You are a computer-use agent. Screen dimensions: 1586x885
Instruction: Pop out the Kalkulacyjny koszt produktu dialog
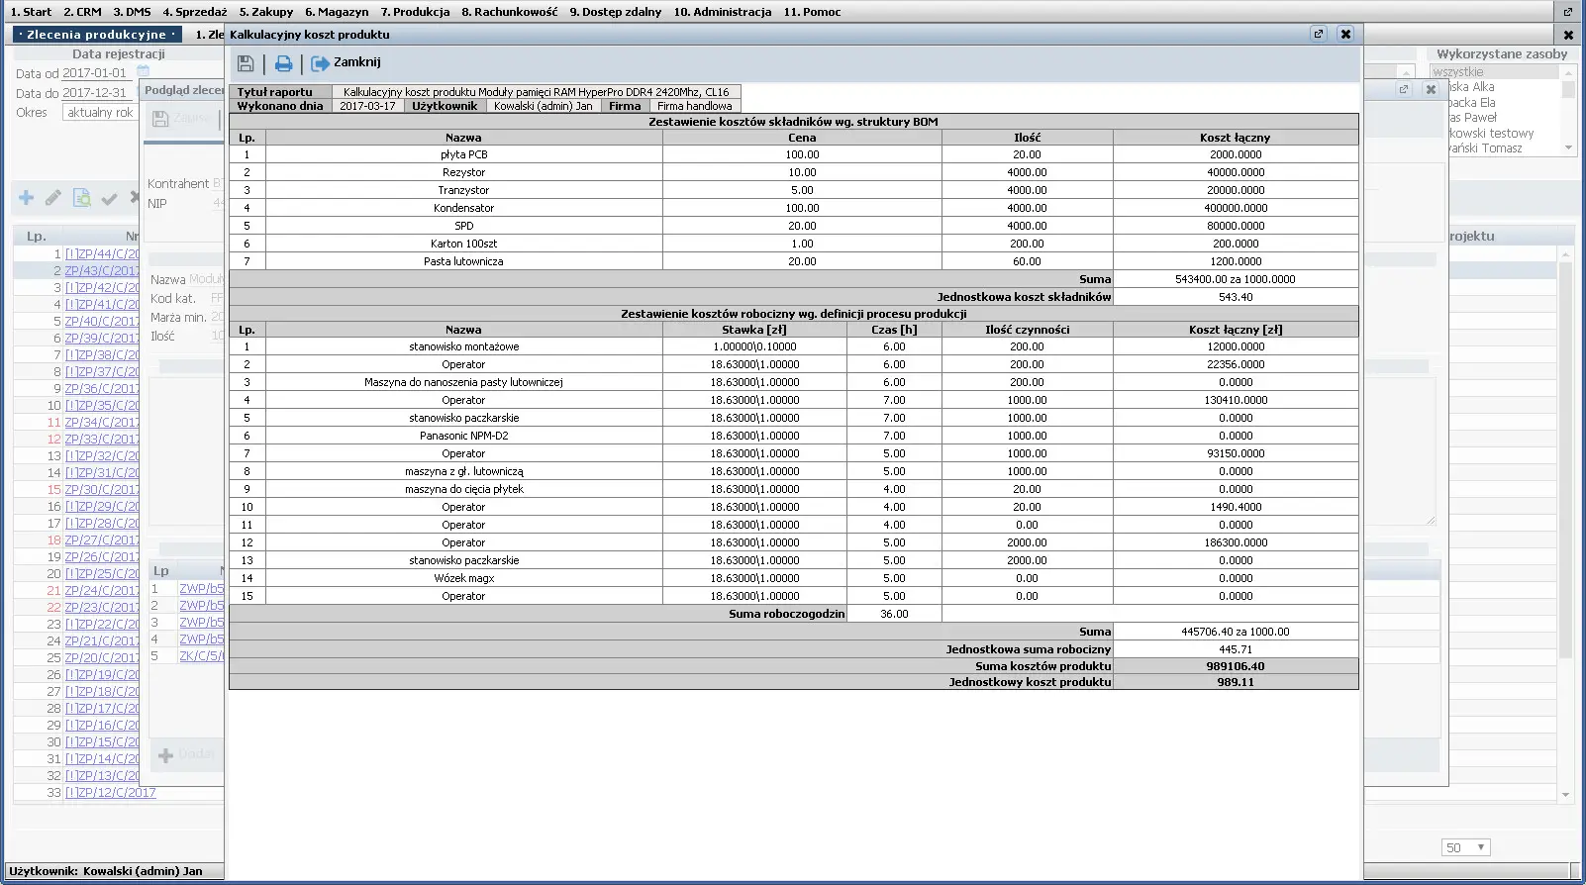pos(1318,34)
